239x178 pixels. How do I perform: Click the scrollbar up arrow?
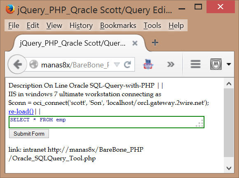[229, 84]
